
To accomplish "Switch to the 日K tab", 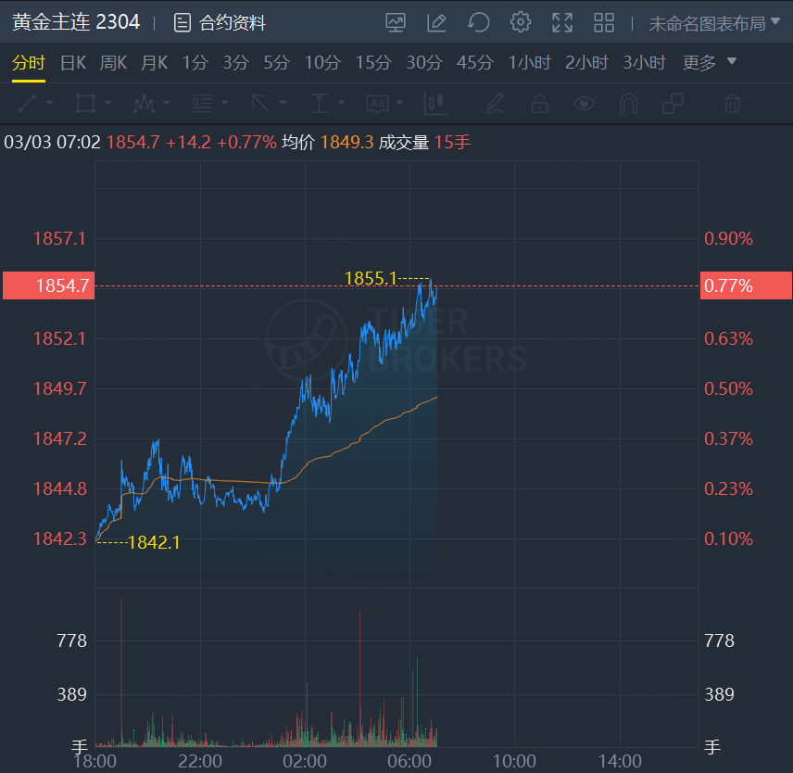I will (72, 63).
